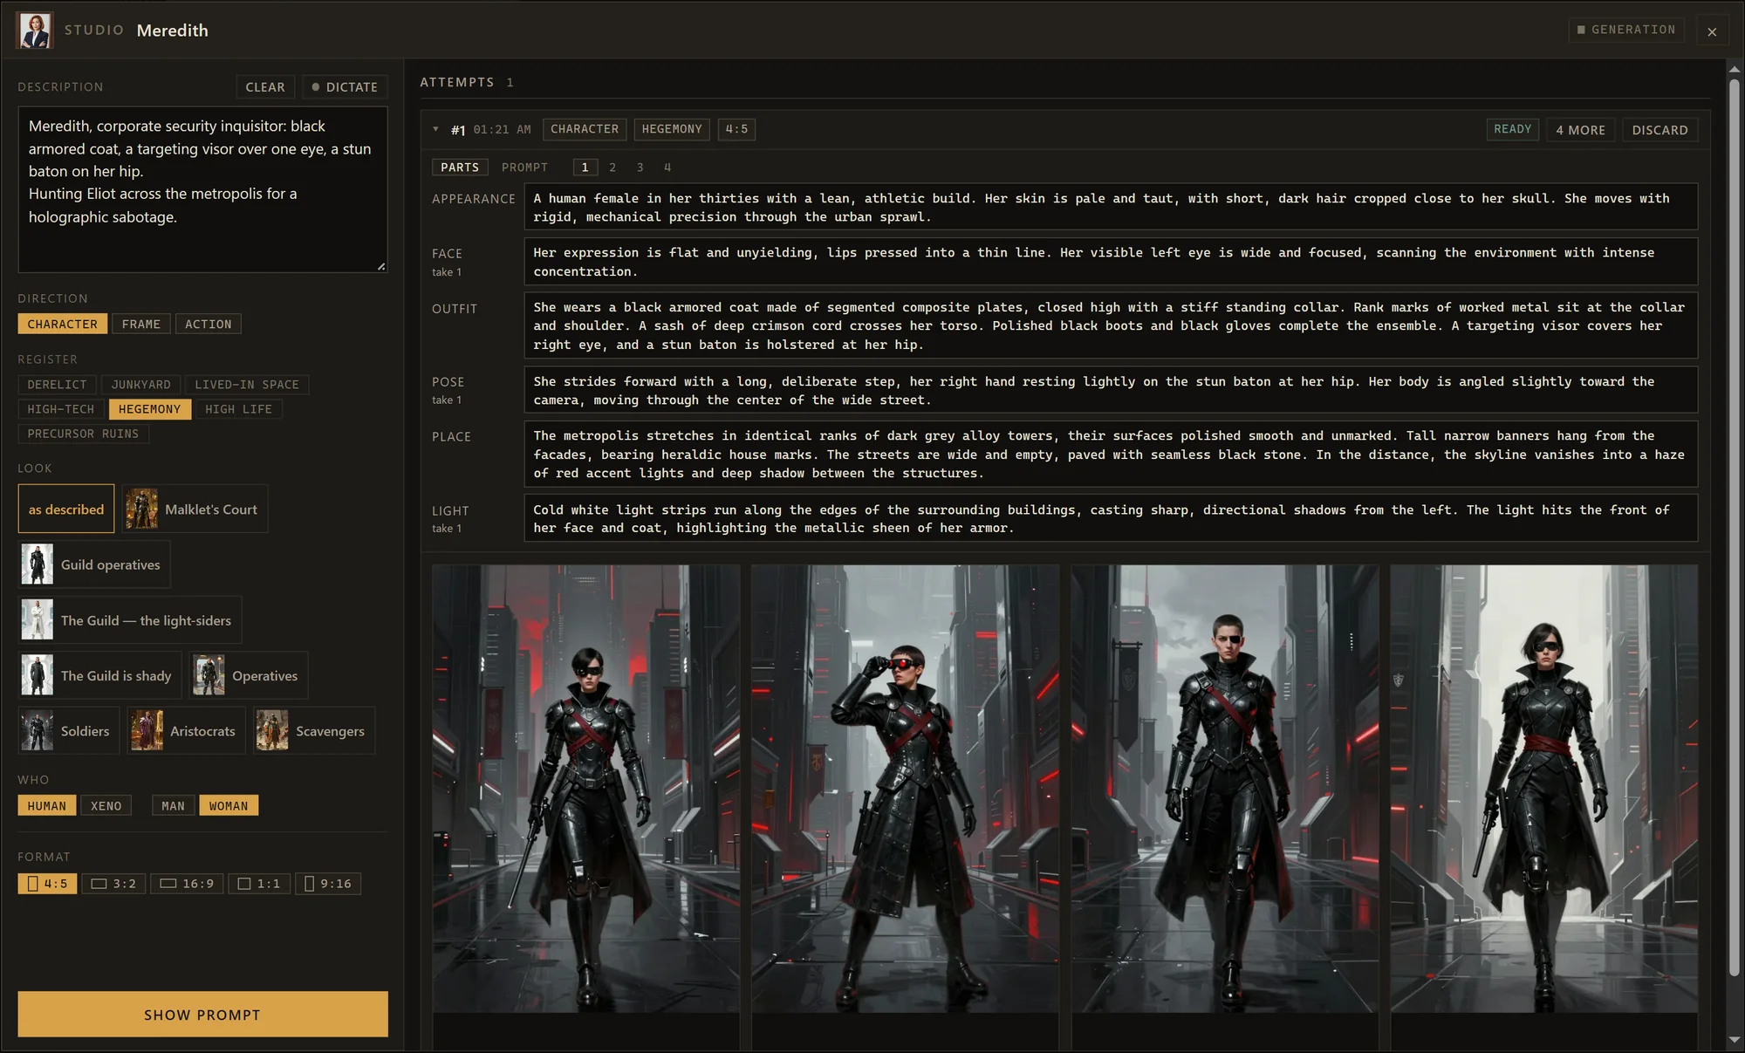The image size is (1745, 1053).
Task: Select the 16:9 landscape format icon
Action: click(168, 884)
